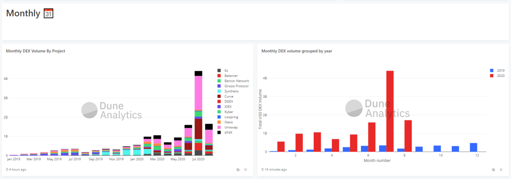Click the query icon under the Monthly DEX Volume By Project chart
Screen dimensions: 511x179
238,170
